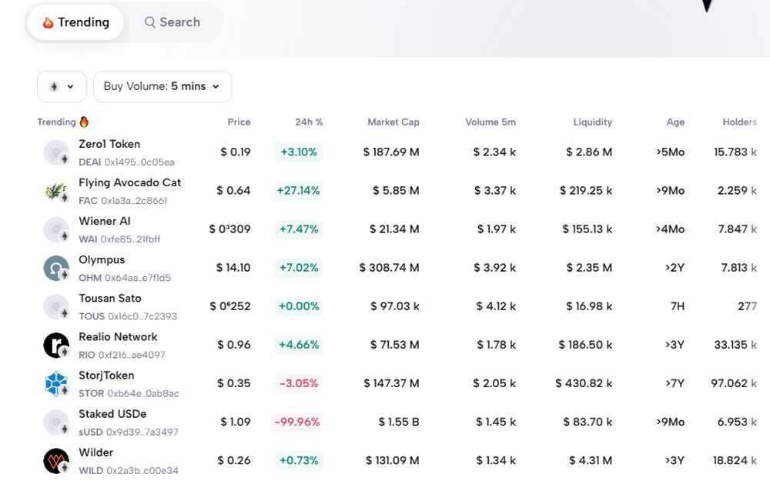The height and width of the screenshot is (481, 770).
Task: Switch to the Trending tab
Action: coord(75,22)
